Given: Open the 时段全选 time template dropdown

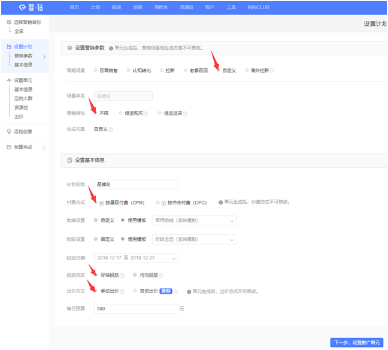Looking at the screenshot, I should coord(194,239).
